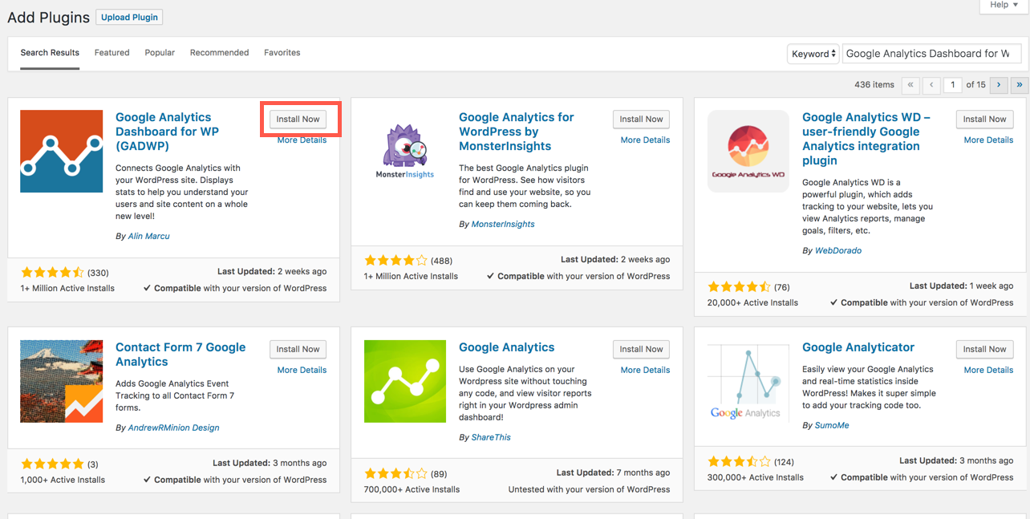Jump to last page of results
Image resolution: width=1030 pixels, height=519 pixels.
pos(1020,84)
